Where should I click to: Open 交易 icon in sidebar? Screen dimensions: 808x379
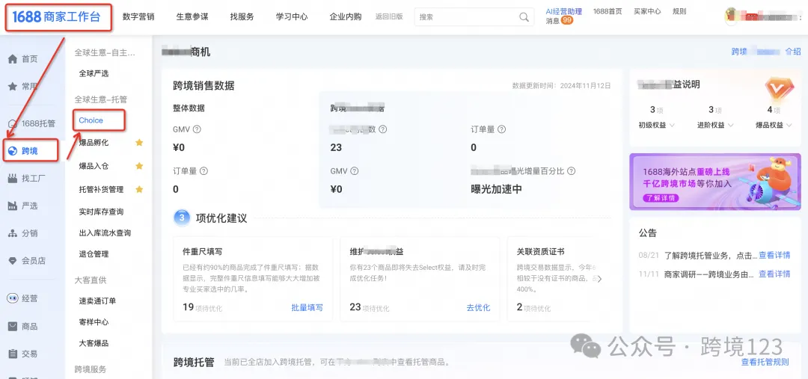pyautogui.click(x=13, y=354)
